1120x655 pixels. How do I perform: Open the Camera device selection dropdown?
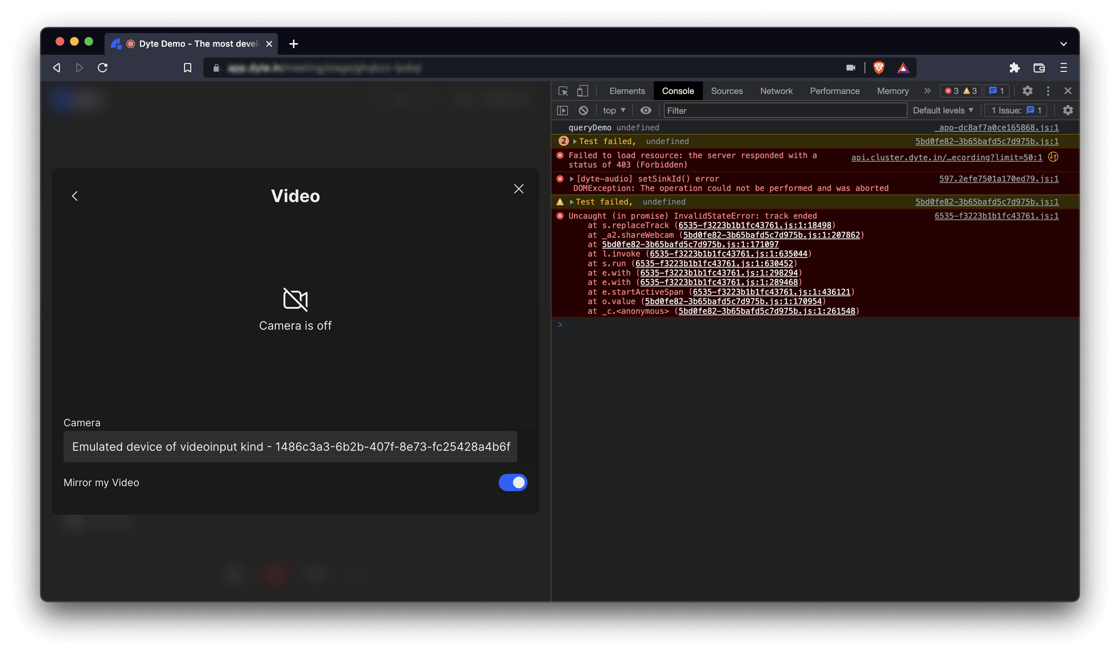click(290, 446)
